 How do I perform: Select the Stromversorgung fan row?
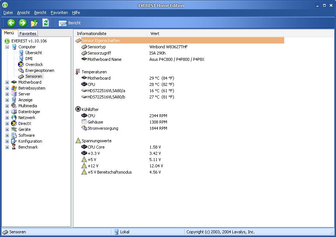179,128
